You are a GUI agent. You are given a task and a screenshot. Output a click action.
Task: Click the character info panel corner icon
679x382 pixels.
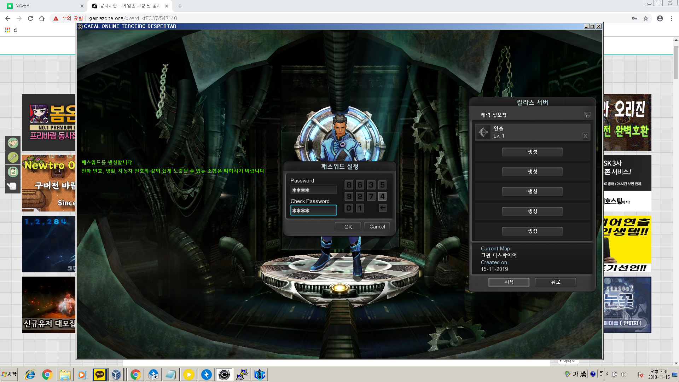tap(587, 115)
